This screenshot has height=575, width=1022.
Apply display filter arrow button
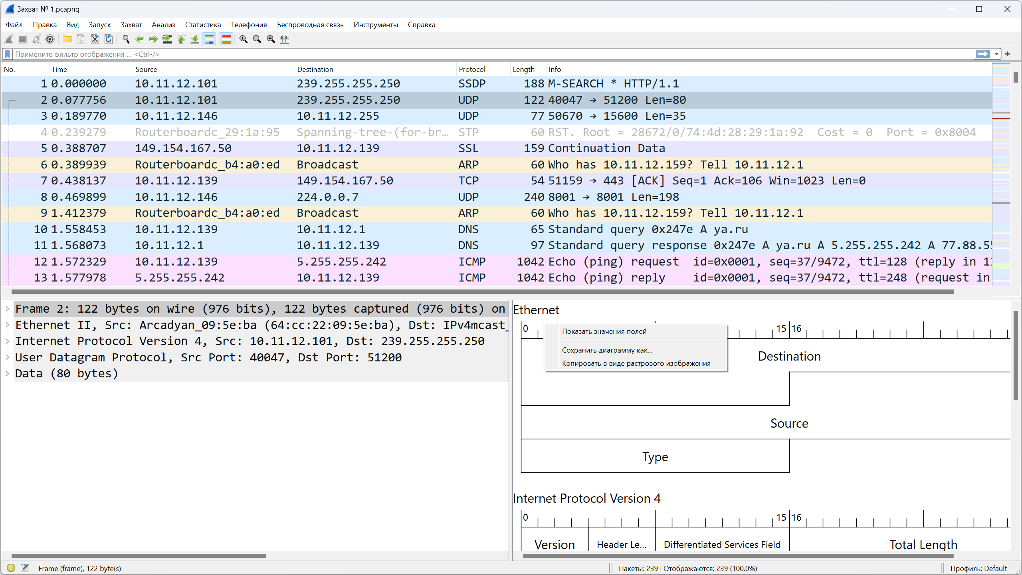coord(982,54)
